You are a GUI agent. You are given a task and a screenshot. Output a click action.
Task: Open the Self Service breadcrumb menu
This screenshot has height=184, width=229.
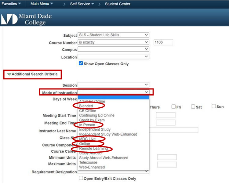(x=82, y=4)
